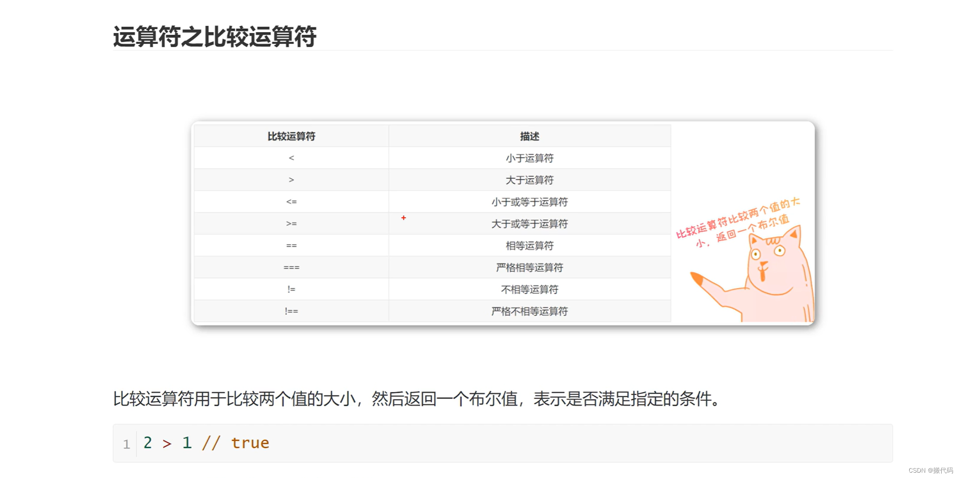
Task: Click the code line 2 > 1 // true
Action: pyautogui.click(x=206, y=443)
